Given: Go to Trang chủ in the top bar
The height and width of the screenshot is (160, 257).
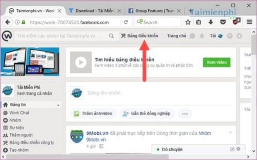Looking at the screenshot, I should [x=177, y=36].
